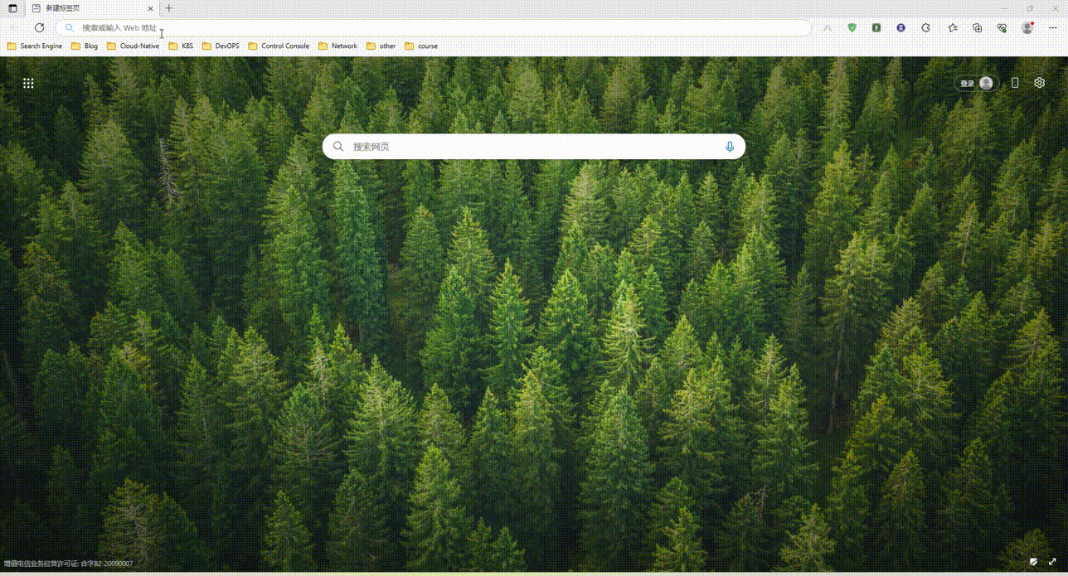
Task: Open the green download manager extension
Action: coord(876,27)
